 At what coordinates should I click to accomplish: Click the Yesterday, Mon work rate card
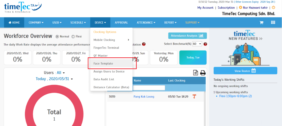[x=164, y=58]
